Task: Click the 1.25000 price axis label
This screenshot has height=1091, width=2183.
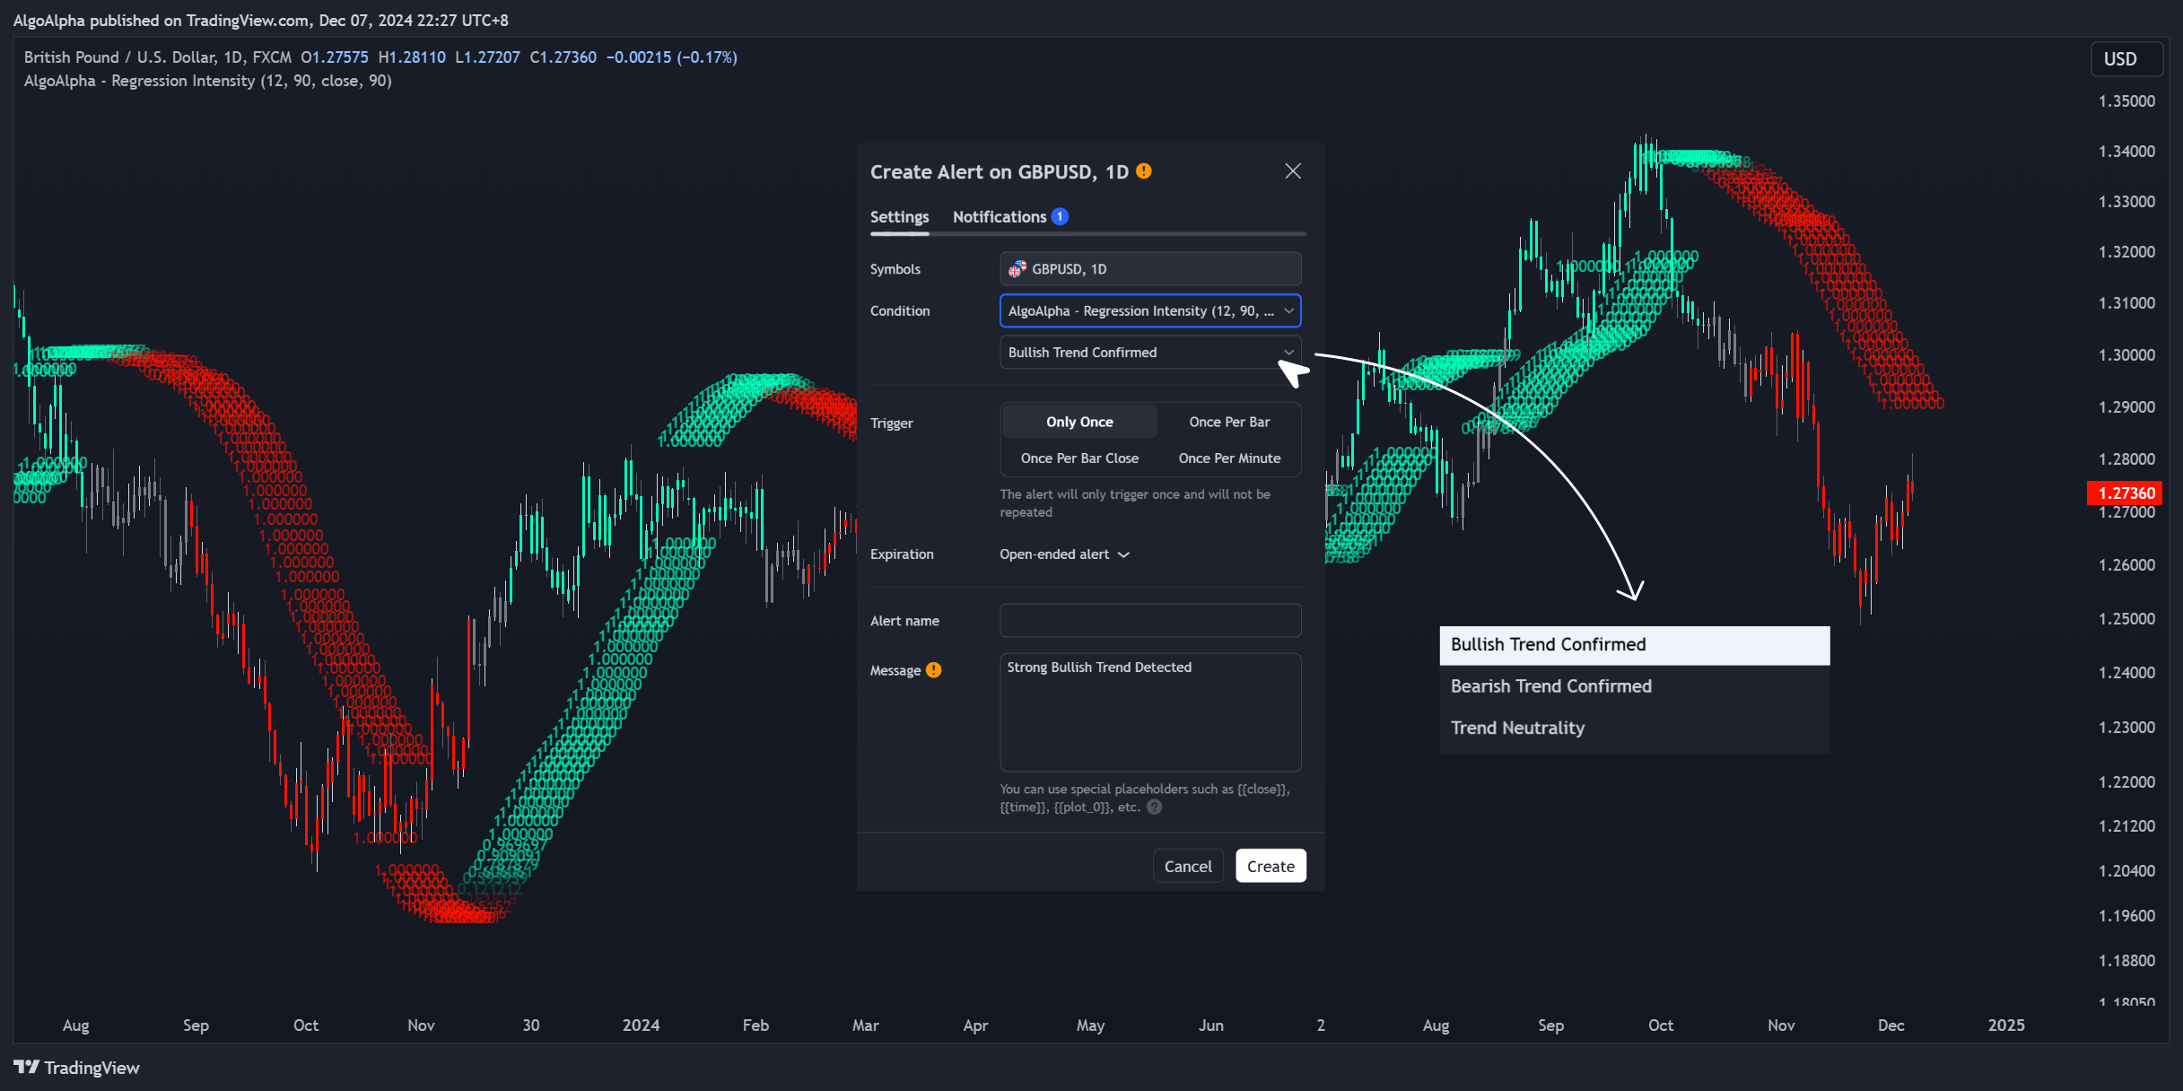Action: 2126,619
